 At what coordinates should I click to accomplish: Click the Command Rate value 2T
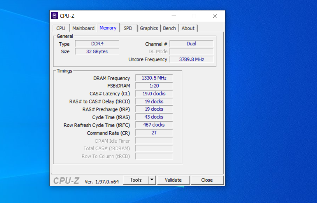154,133
